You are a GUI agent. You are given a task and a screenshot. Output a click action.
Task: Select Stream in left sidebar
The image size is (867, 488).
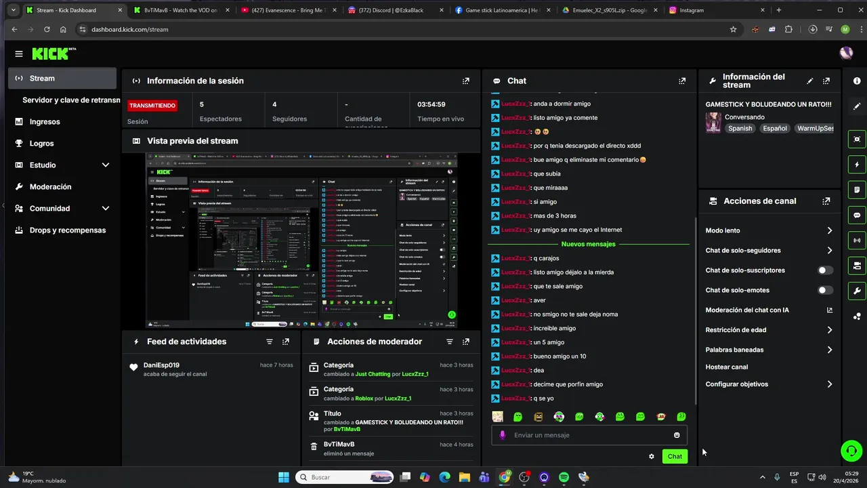coord(62,79)
